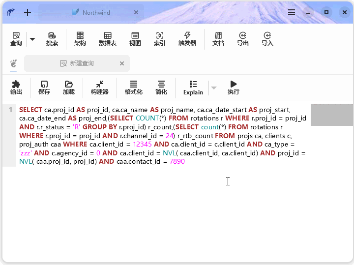Add a new connection with plus button

[28, 12]
